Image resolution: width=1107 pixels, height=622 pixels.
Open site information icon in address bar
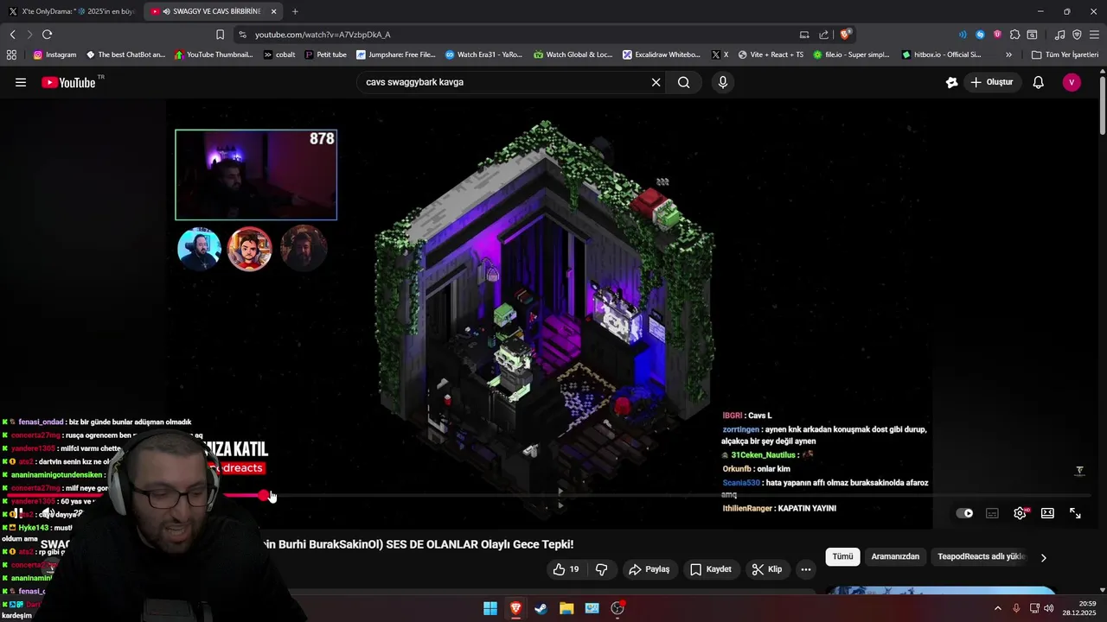pyautogui.click(x=242, y=35)
